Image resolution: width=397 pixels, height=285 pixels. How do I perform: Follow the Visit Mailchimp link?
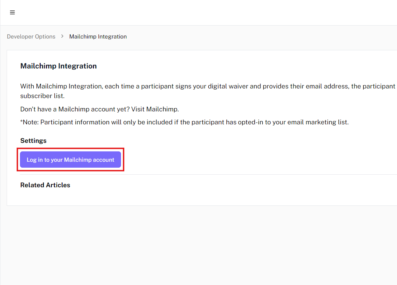click(162, 109)
